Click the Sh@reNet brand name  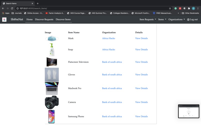(17, 19)
